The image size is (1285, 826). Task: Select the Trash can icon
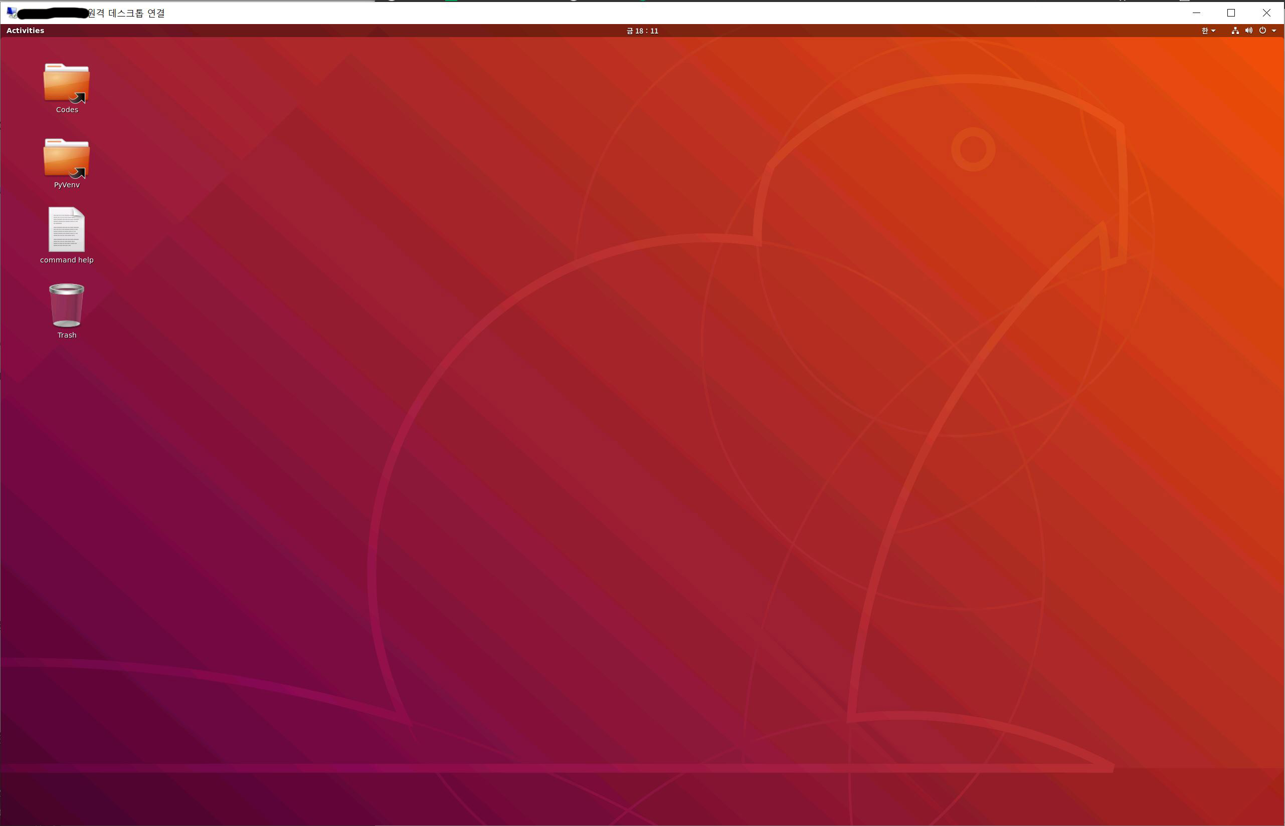coord(67,305)
